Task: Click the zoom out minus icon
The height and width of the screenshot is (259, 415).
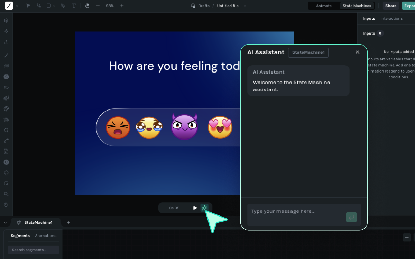Action: tap(98, 6)
